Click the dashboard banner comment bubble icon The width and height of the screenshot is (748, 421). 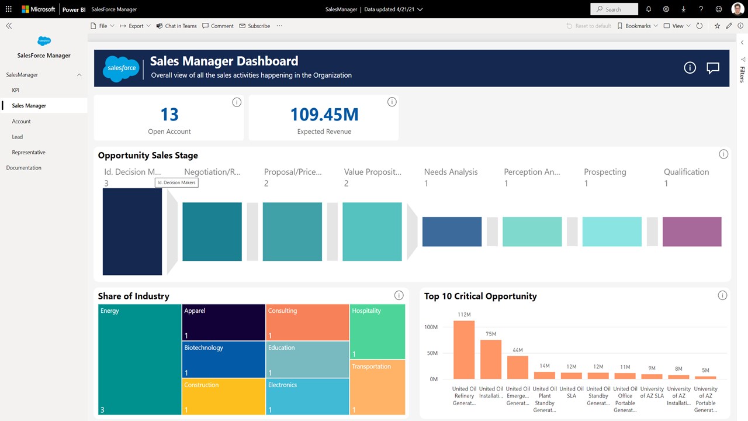[712, 68]
